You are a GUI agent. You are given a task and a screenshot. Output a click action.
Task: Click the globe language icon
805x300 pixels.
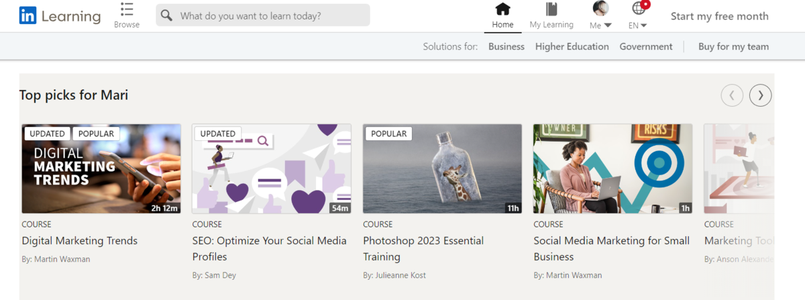pyautogui.click(x=638, y=8)
